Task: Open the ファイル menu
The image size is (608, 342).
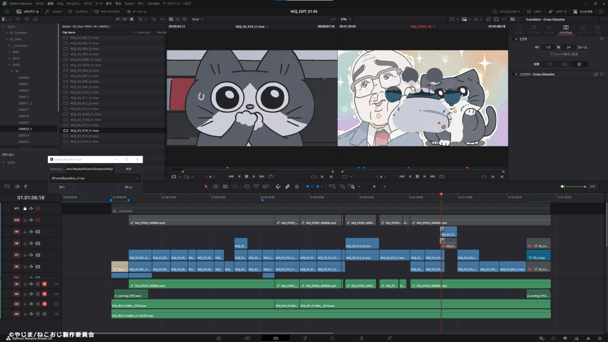Action: click(x=40, y=4)
